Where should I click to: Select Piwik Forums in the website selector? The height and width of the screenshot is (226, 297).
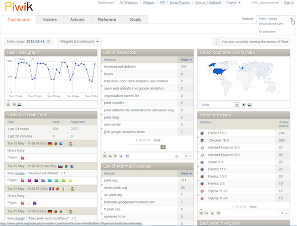[x=268, y=19]
